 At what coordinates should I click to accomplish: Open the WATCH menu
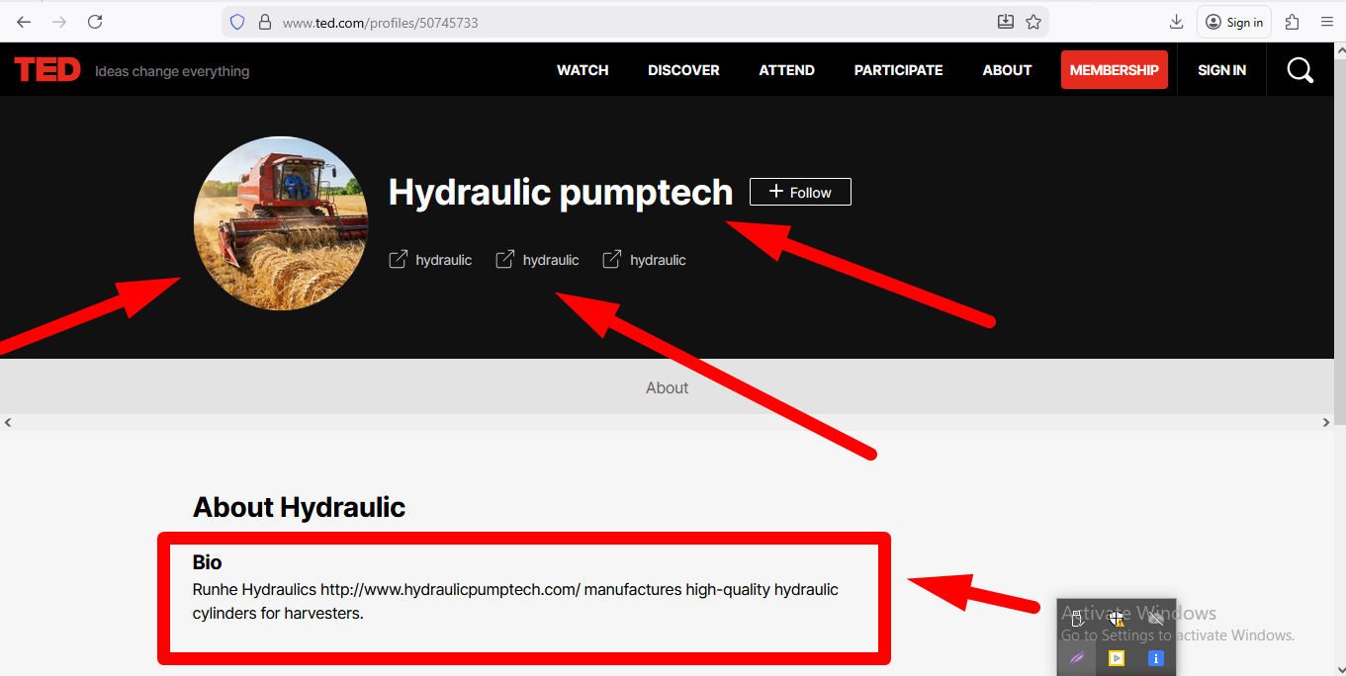(x=583, y=70)
